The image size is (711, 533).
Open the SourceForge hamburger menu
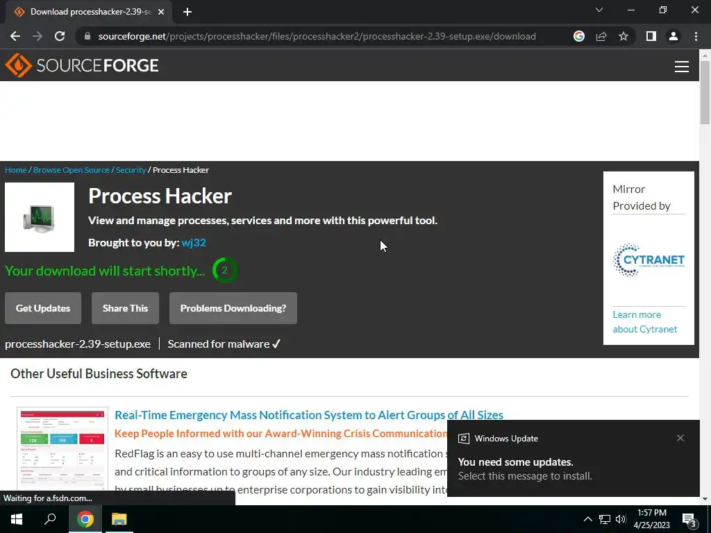coord(682,67)
